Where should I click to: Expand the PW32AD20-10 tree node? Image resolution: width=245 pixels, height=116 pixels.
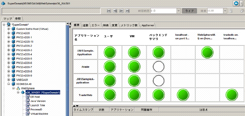click(9, 42)
